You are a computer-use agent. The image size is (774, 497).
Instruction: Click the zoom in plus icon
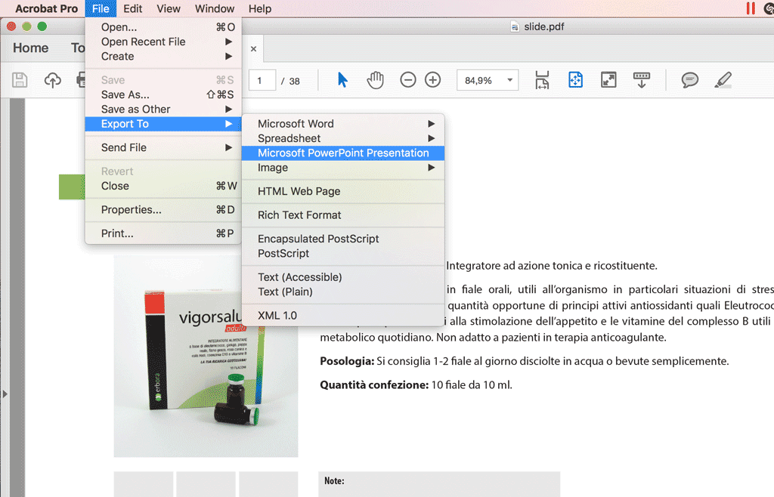coord(433,80)
